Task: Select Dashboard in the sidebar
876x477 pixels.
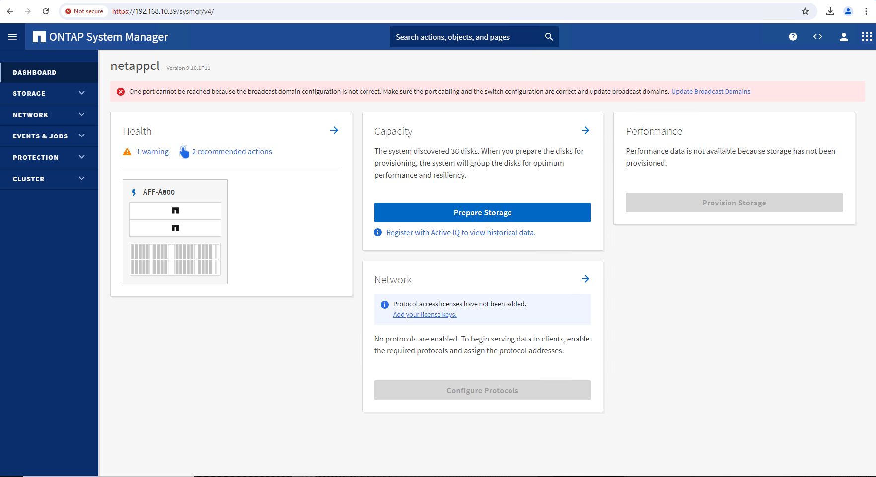Action: [x=49, y=72]
